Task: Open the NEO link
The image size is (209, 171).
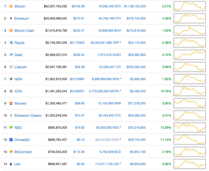Action: coord(18,128)
